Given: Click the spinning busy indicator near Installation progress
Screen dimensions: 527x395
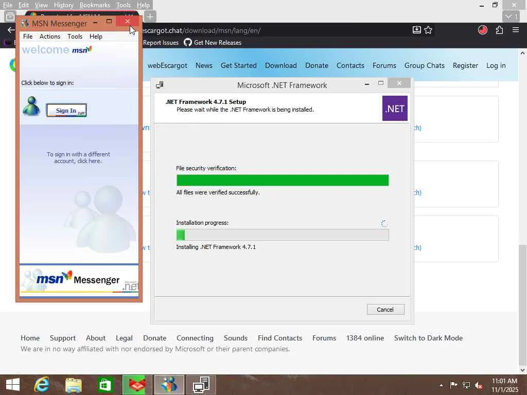Looking at the screenshot, I should pyautogui.click(x=384, y=224).
